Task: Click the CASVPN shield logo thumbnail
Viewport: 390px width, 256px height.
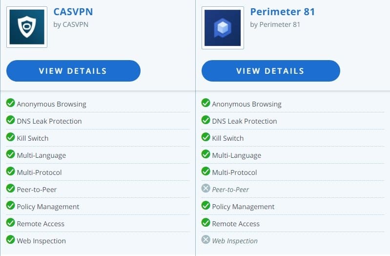Action: [27, 27]
